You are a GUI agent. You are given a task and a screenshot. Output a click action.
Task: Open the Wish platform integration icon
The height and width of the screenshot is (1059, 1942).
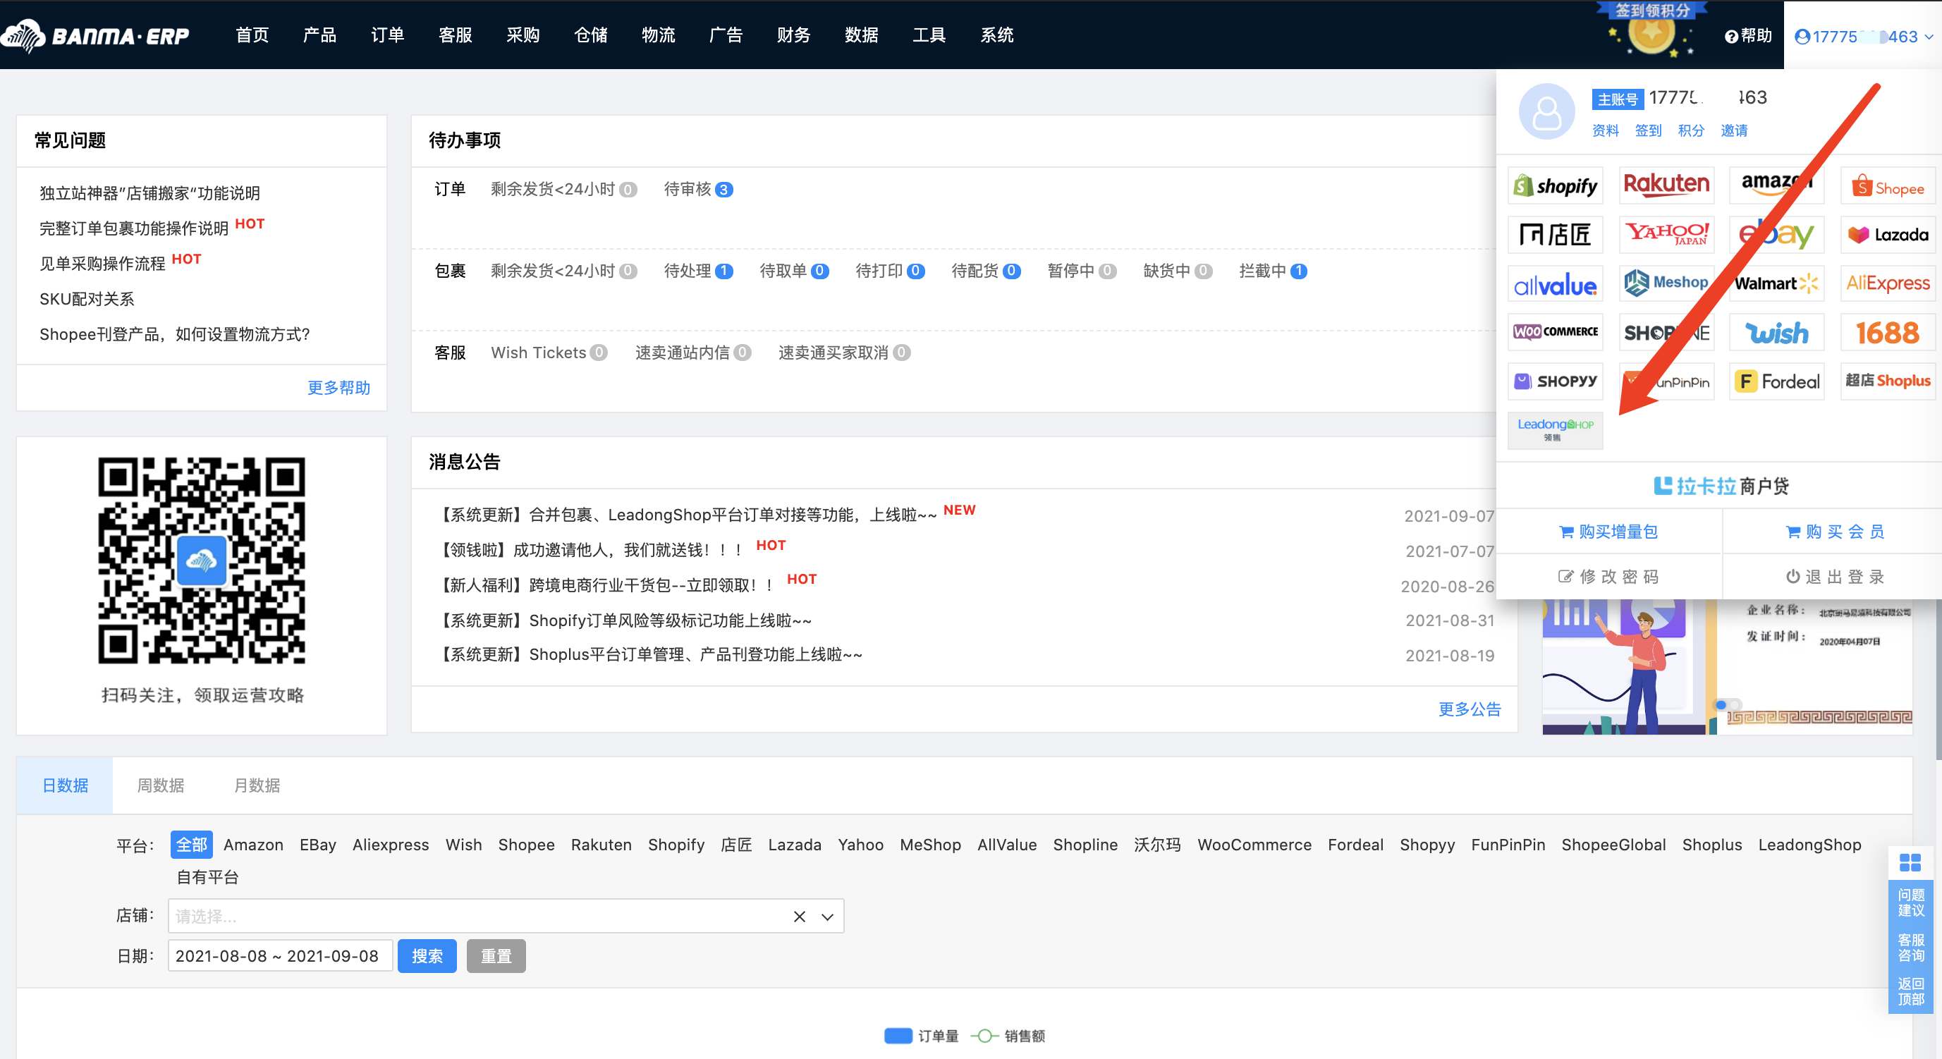tap(1776, 332)
